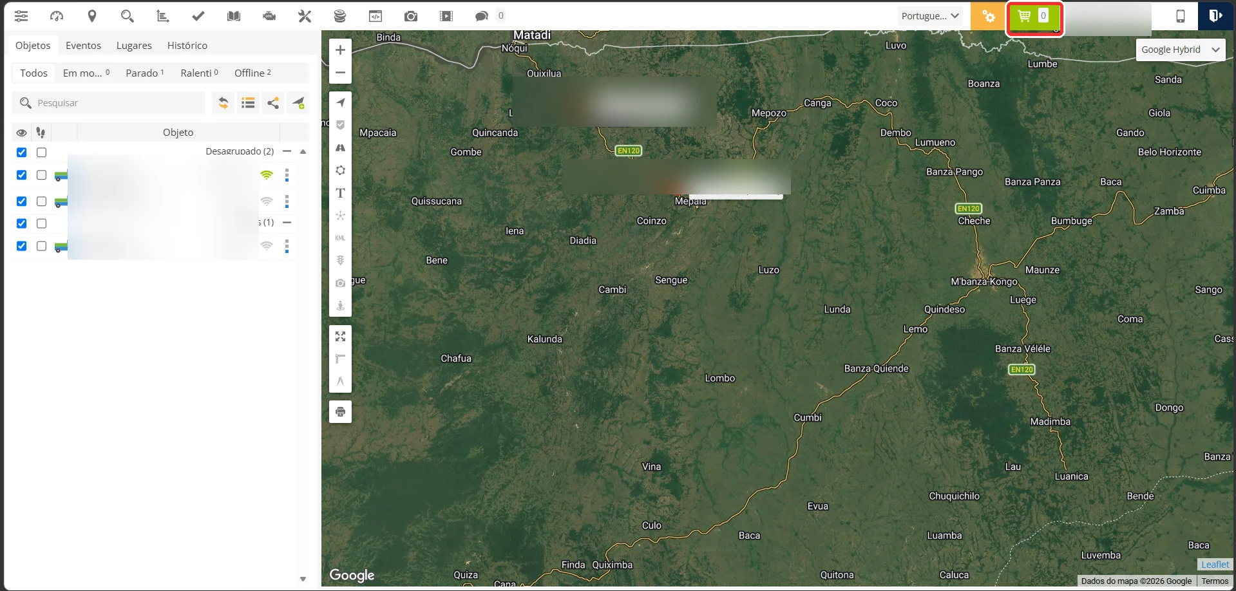Click the map zoom in plus button
This screenshot has height=591, width=1236.
(x=340, y=50)
